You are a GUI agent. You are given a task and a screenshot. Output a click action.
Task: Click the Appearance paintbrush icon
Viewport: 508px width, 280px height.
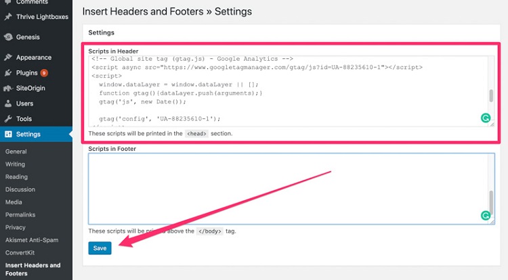coord(8,57)
